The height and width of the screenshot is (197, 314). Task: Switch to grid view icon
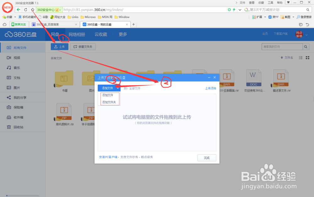pyautogui.click(x=308, y=58)
